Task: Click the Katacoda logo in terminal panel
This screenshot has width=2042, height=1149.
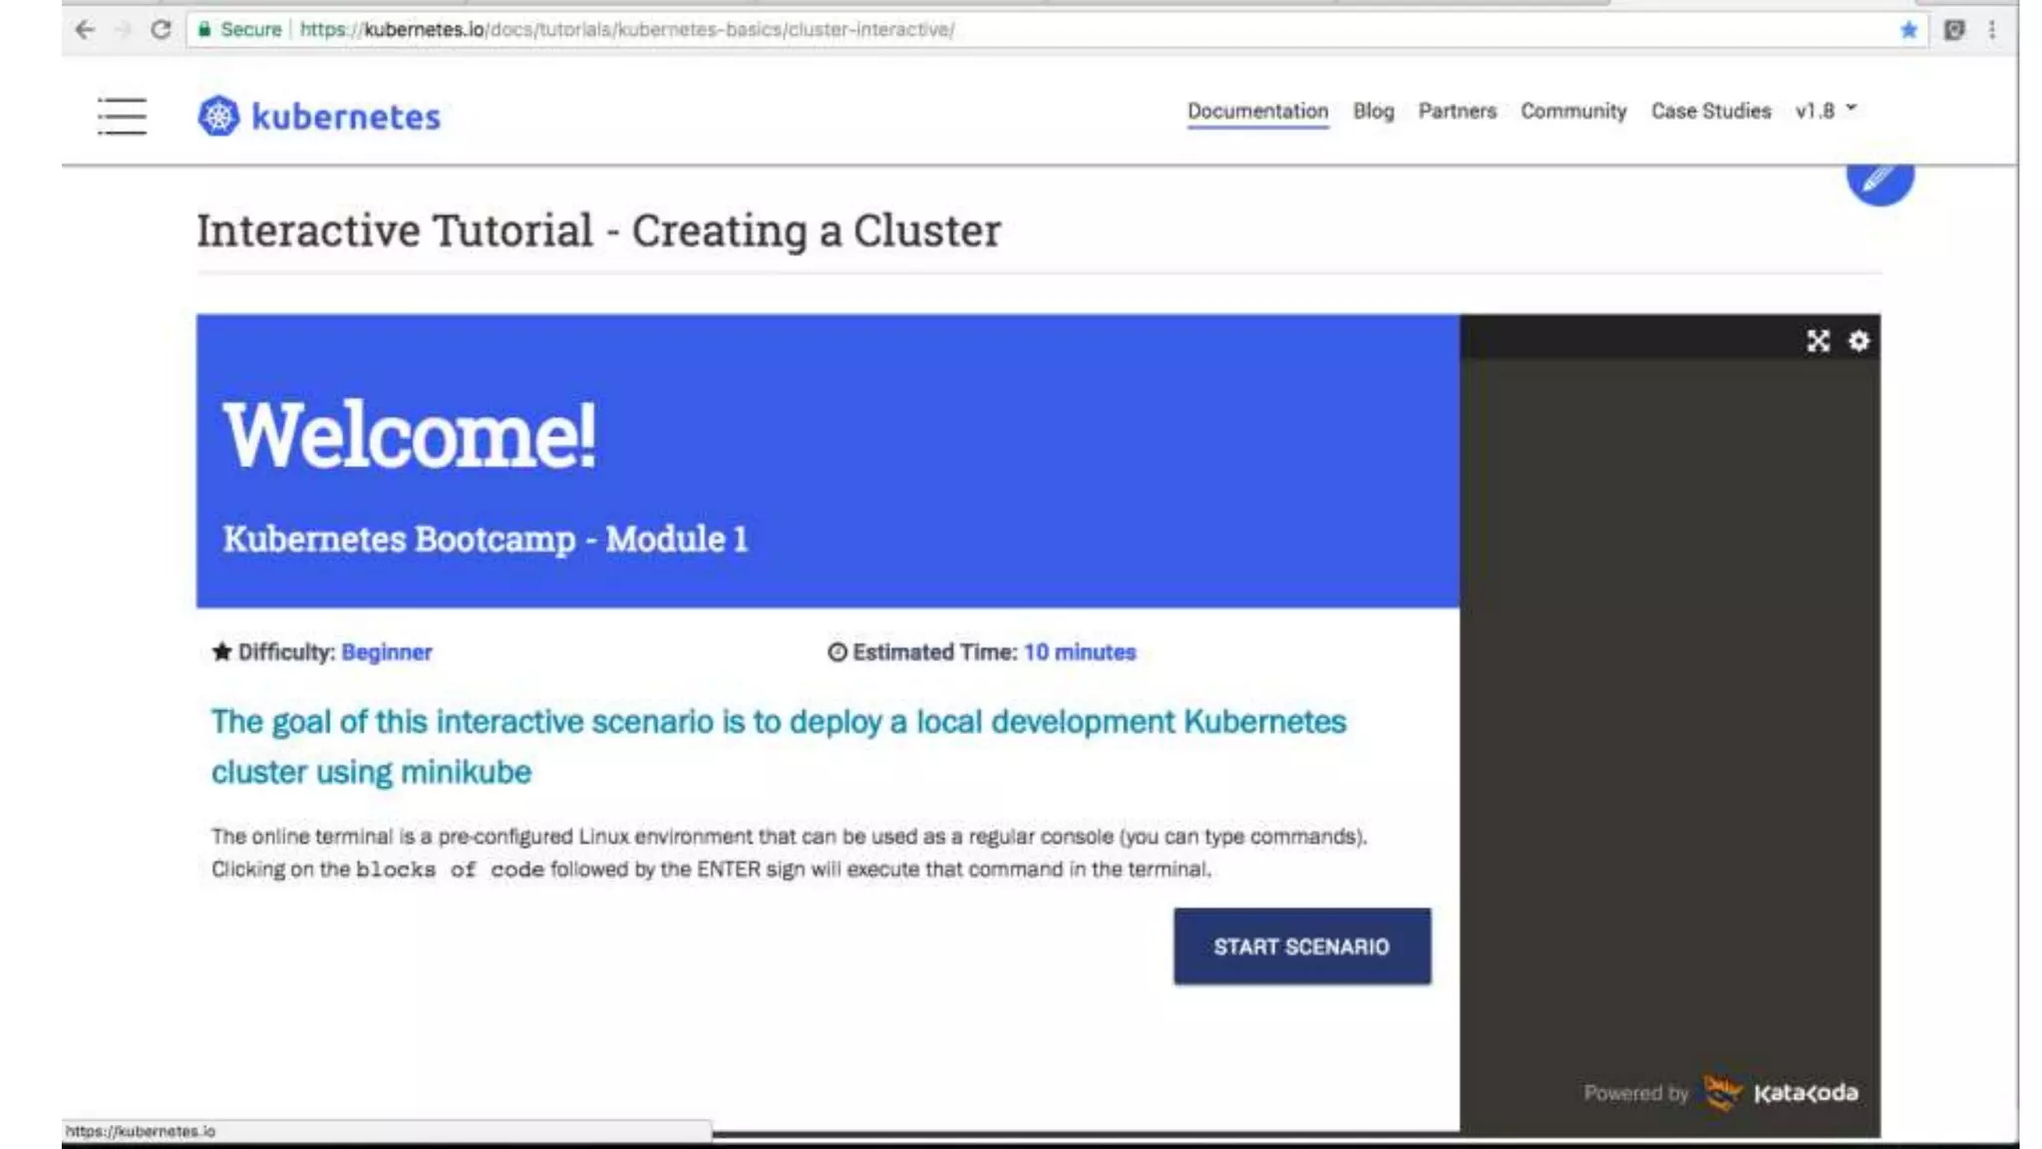Action: tap(1781, 1093)
